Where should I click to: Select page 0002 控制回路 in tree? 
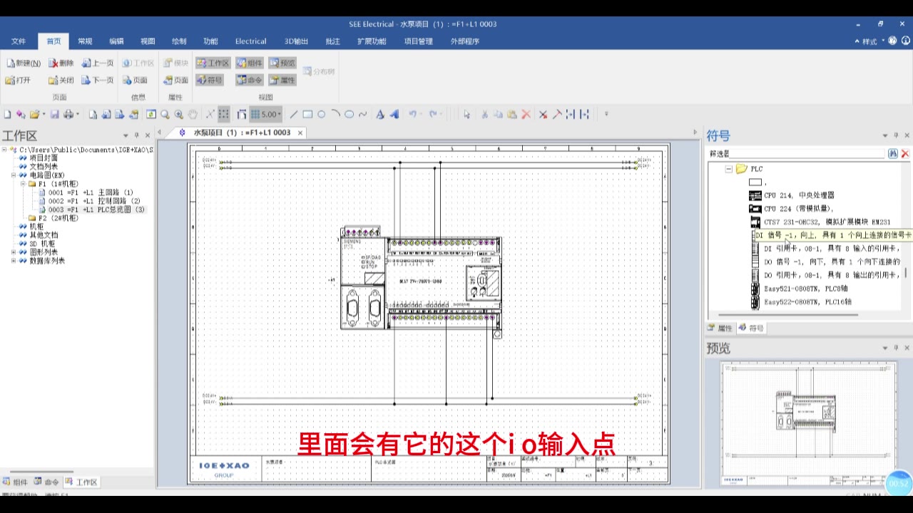pyautogui.click(x=94, y=201)
